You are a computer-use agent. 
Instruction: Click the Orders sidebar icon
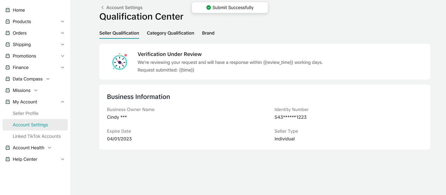coord(8,33)
